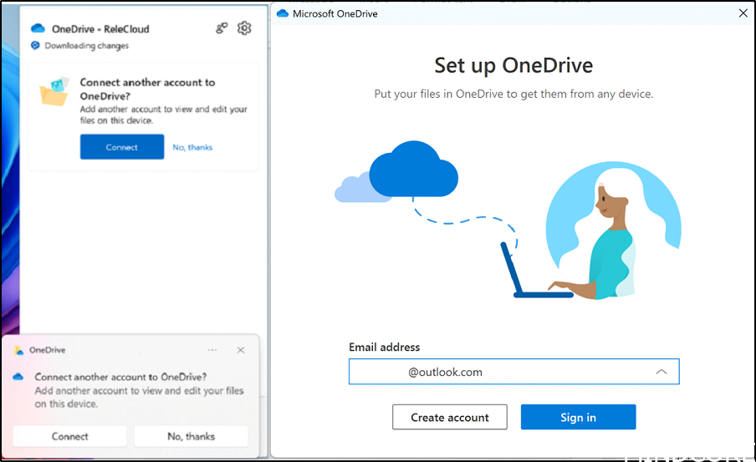The width and height of the screenshot is (756, 462).
Task: Choose the No, thanks link in flyout
Action: click(x=192, y=148)
